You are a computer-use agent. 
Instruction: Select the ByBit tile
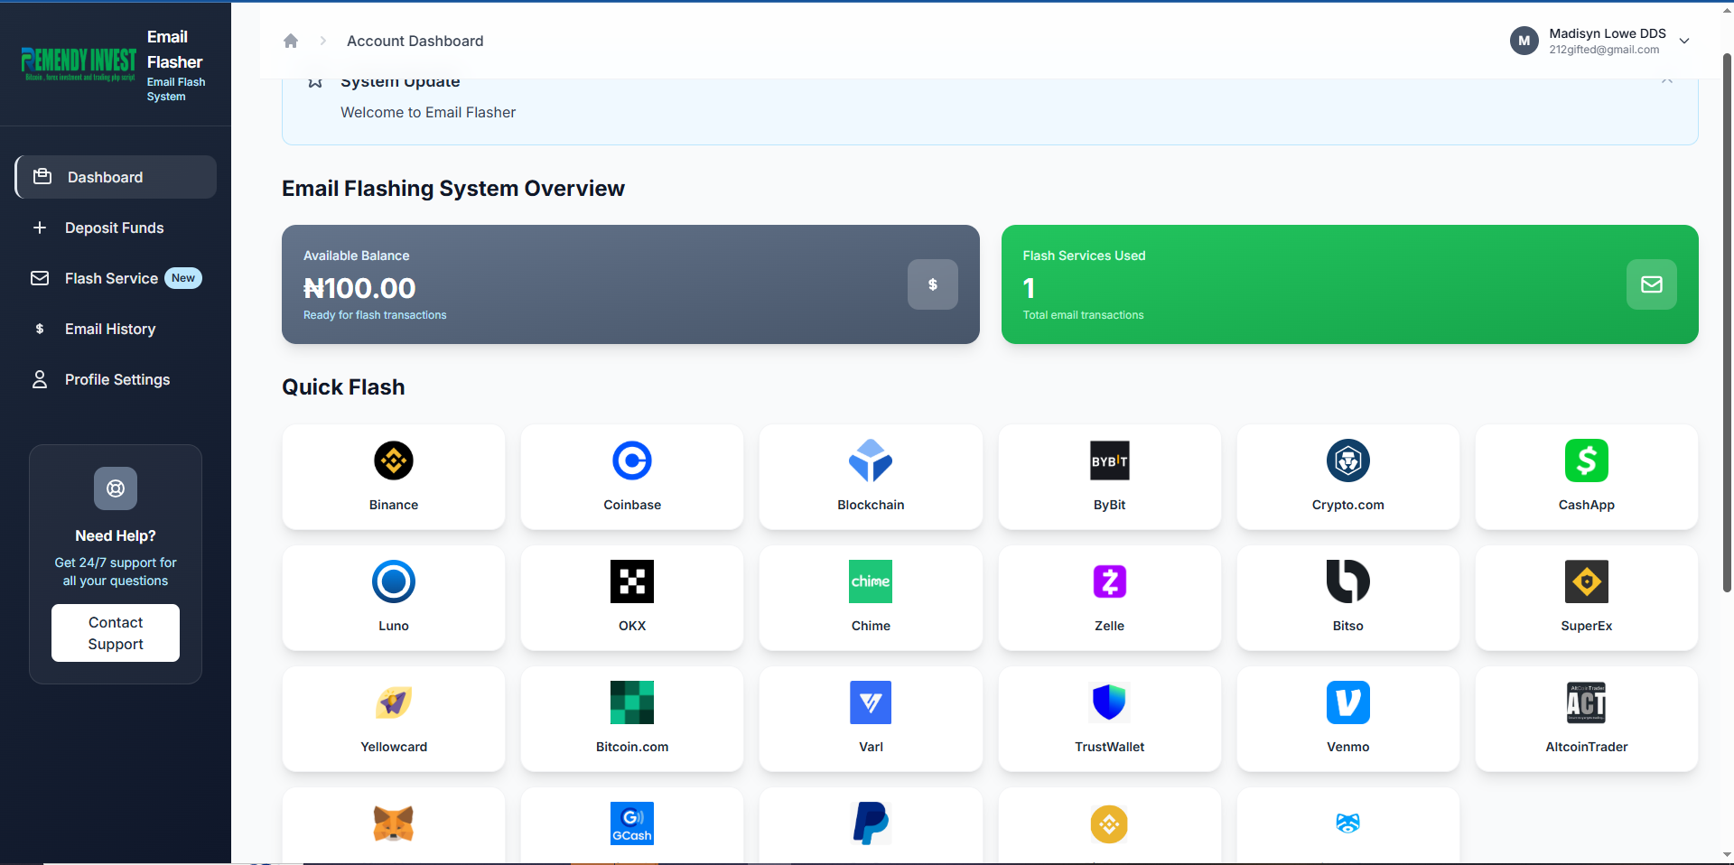tap(1109, 477)
